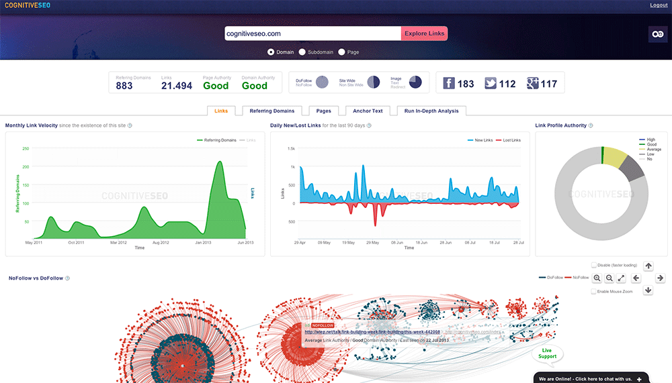Open help icon next to Daily New/Lost Links
Screen dimensions: 672x383
coord(369,125)
